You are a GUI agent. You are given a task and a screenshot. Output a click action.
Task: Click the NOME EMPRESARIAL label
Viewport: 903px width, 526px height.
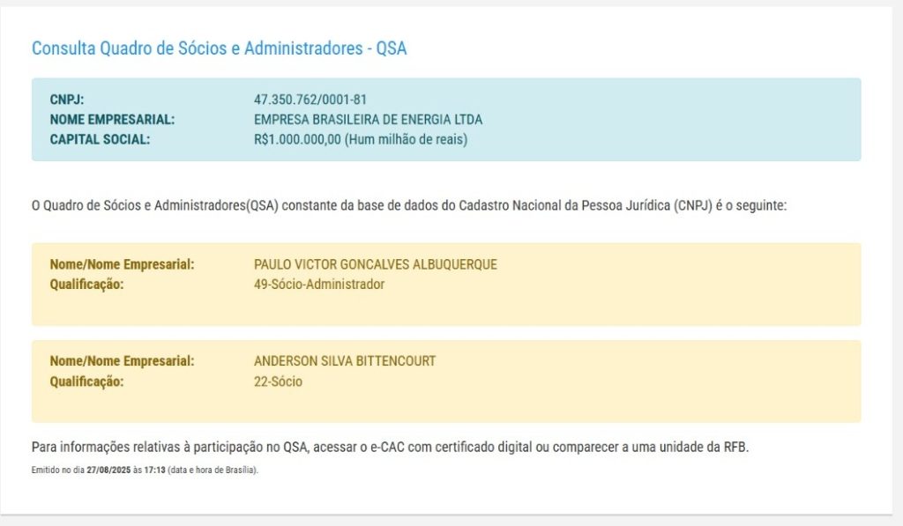112,119
